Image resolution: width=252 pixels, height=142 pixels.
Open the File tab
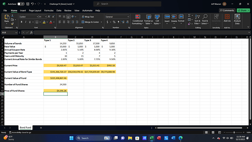click(x=5, y=11)
